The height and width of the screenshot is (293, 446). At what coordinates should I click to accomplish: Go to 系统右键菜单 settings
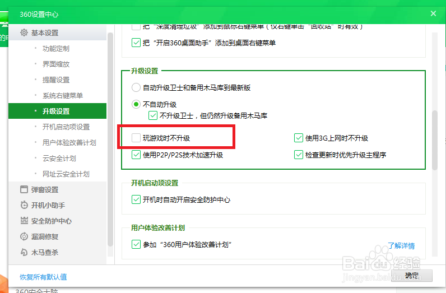pyautogui.click(x=63, y=96)
